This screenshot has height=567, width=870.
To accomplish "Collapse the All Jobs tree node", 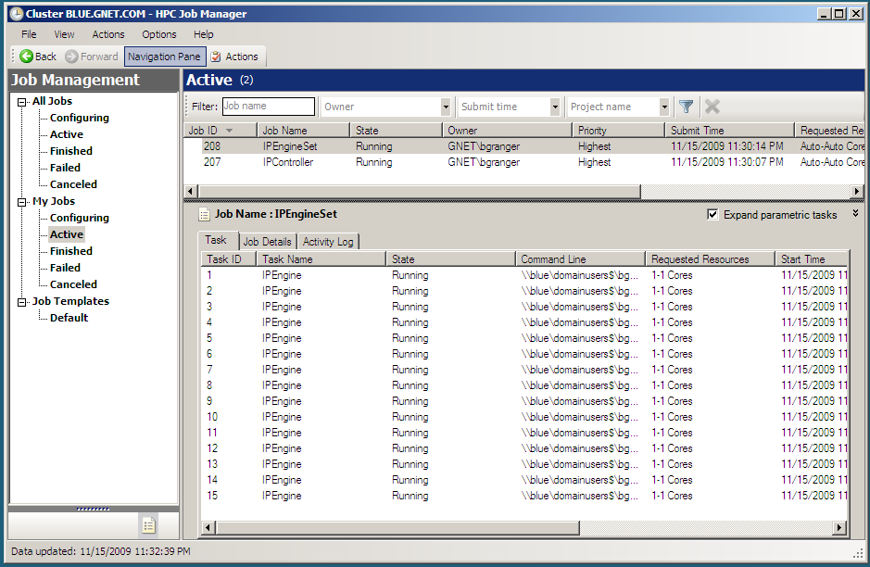I will (x=22, y=102).
